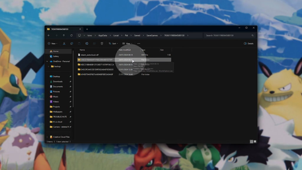Open the Sort dropdown menu
Image resolution: width=302 pixels, height=170 pixels.
[113, 44]
